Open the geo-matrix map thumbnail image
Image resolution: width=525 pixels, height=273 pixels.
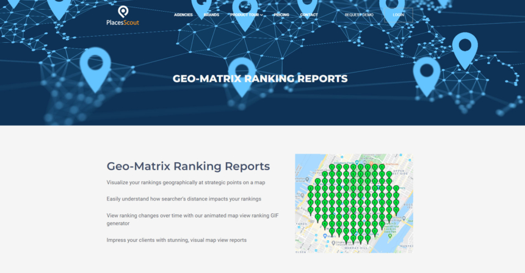(x=353, y=203)
